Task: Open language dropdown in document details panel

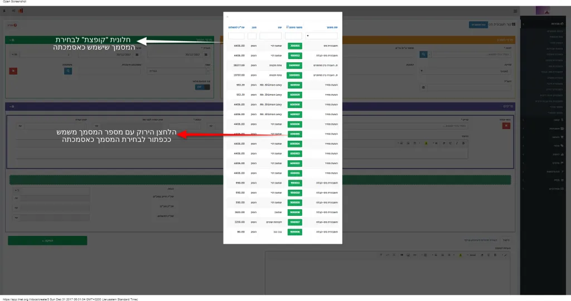Action: click(178, 71)
